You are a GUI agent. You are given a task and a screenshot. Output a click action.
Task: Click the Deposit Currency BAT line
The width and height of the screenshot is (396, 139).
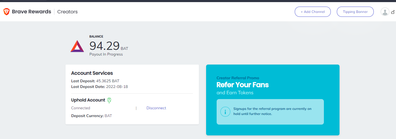point(92,116)
